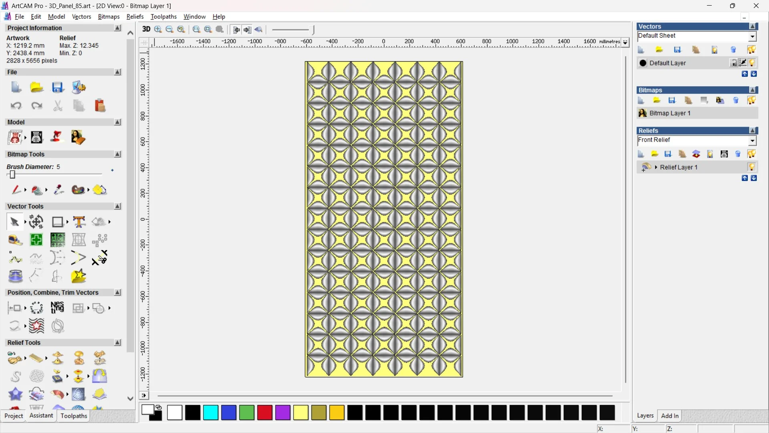This screenshot has width=769, height=433.
Task: Click the 3D view button
Action: point(146,29)
